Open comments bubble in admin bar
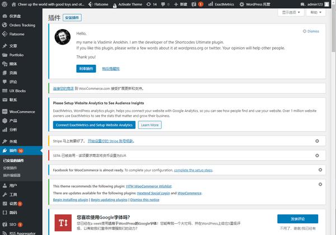This screenshot has width=336, height=235. click(x=165, y=4)
